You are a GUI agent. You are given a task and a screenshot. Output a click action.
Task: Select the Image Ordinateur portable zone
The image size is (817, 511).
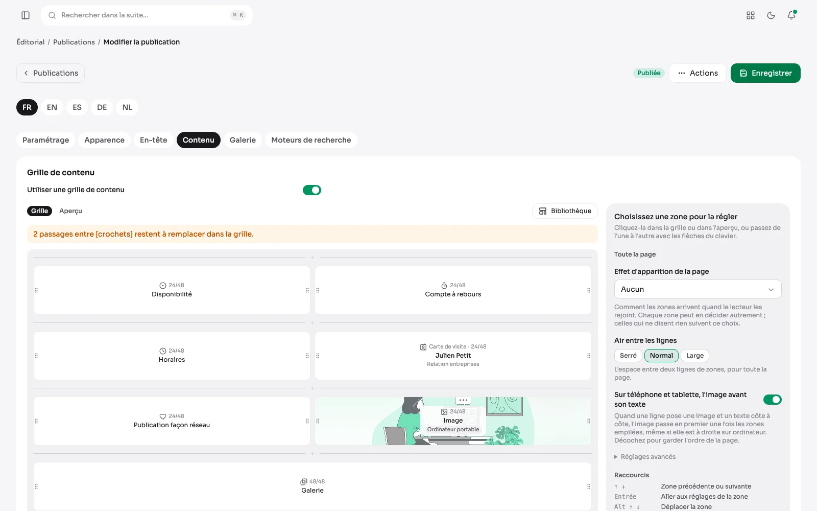pos(453,421)
